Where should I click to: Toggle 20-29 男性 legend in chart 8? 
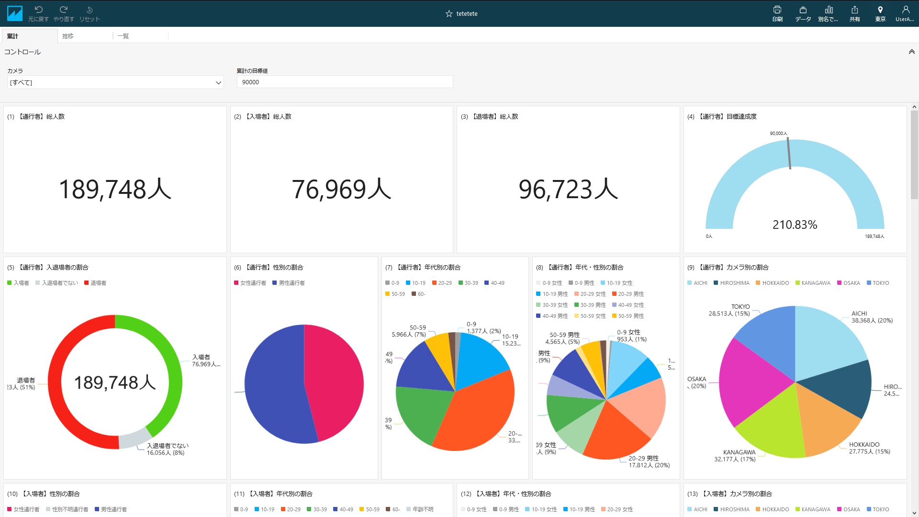[x=628, y=294]
